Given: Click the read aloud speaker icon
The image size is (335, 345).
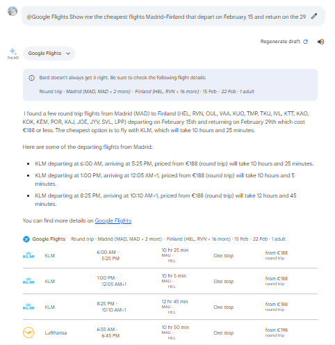Looking at the screenshot, I should [320, 42].
